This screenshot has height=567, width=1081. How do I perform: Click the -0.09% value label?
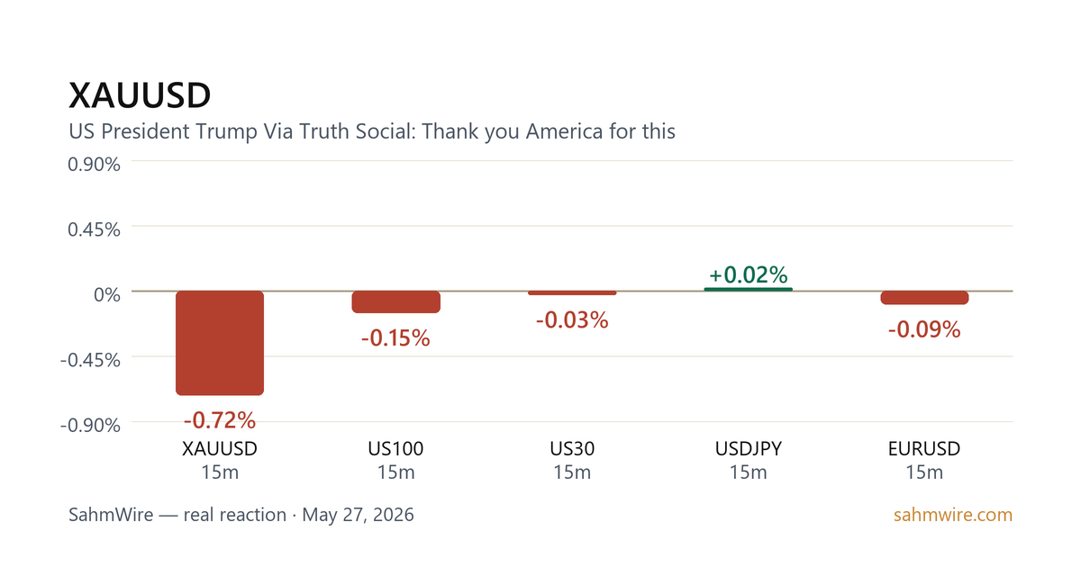pos(924,329)
